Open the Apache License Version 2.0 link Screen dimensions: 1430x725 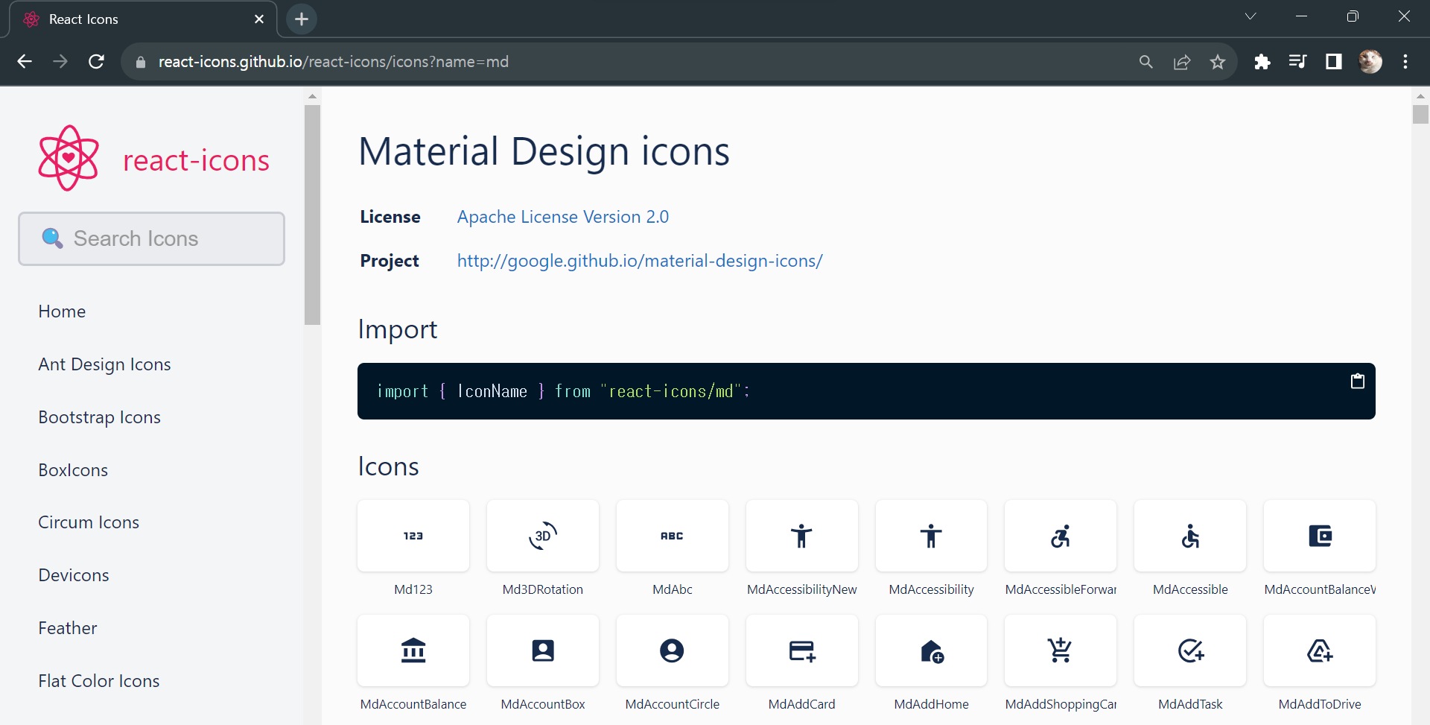click(563, 217)
